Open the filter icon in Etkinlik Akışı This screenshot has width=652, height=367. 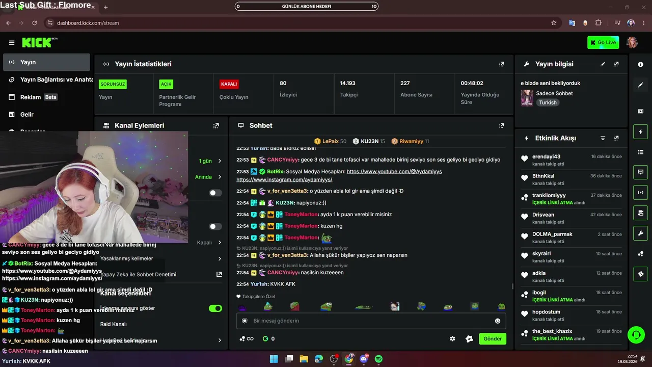pyautogui.click(x=603, y=138)
